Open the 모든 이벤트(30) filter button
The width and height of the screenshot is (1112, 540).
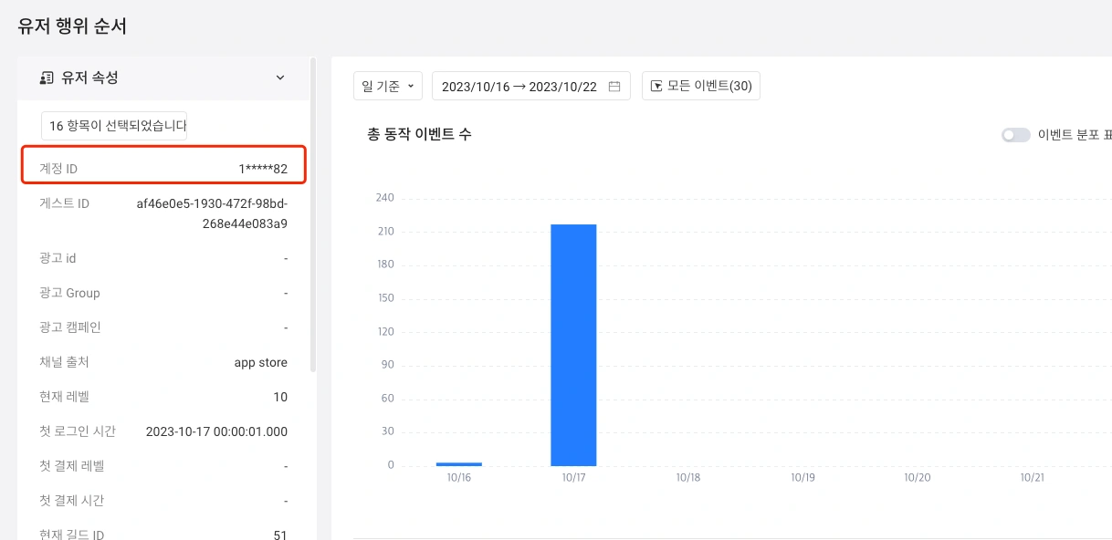point(701,86)
